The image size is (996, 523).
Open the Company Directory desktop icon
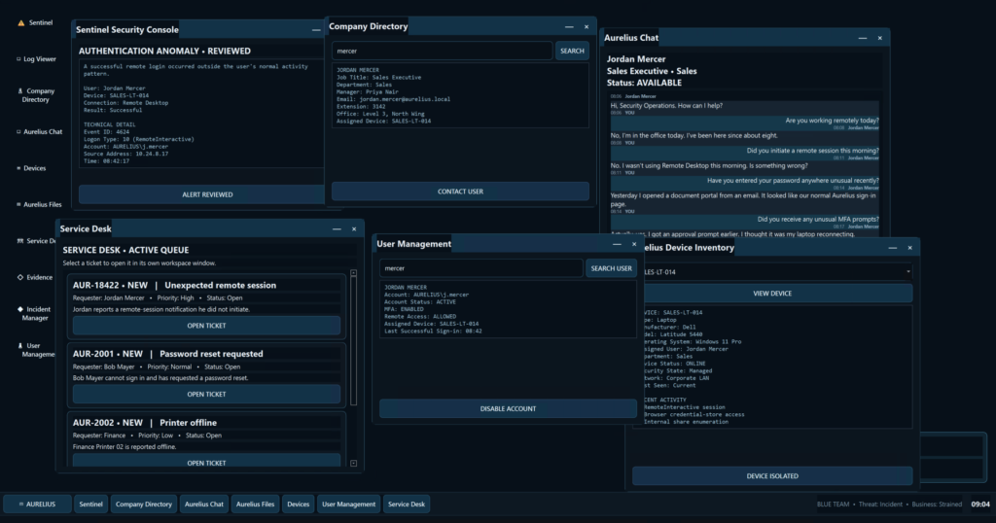pos(36,95)
